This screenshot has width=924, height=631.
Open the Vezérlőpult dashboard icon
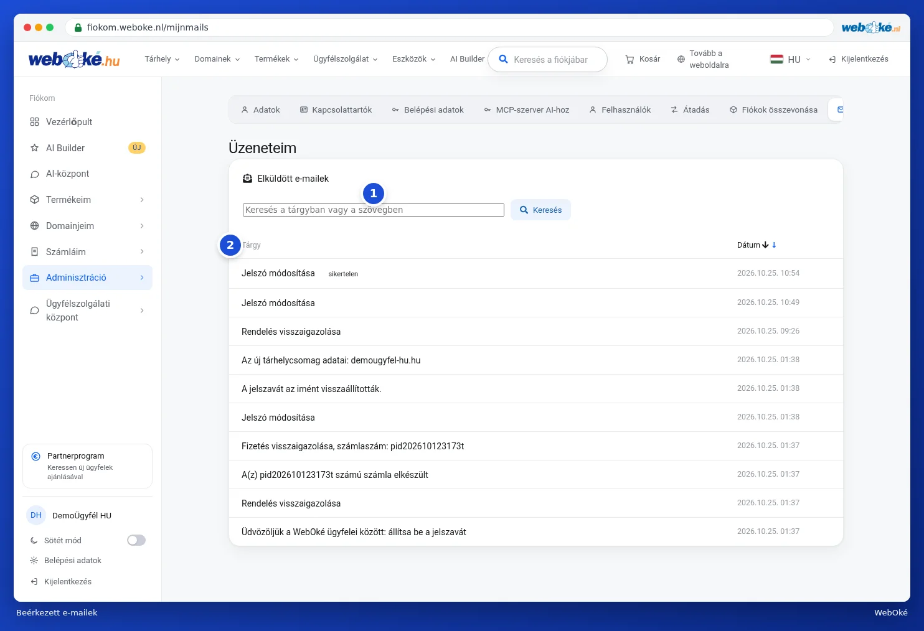tap(34, 122)
